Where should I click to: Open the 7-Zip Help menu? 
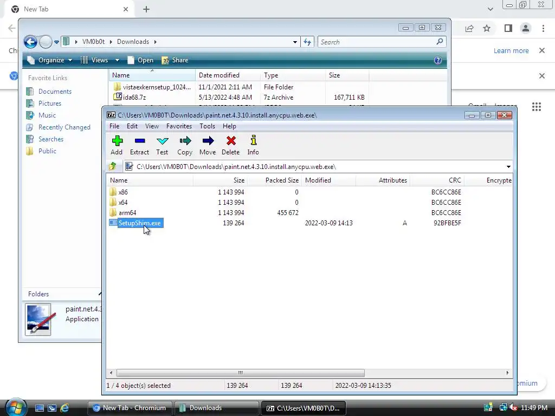point(229,126)
